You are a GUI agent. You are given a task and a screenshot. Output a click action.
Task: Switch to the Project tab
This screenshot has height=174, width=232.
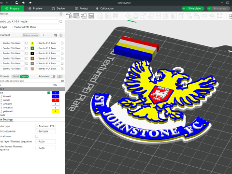click(x=81, y=9)
